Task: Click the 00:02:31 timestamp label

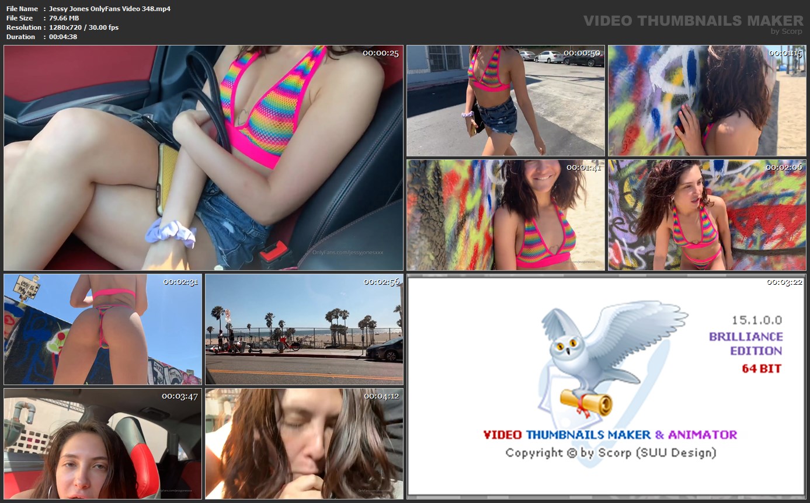Action: coord(181,282)
